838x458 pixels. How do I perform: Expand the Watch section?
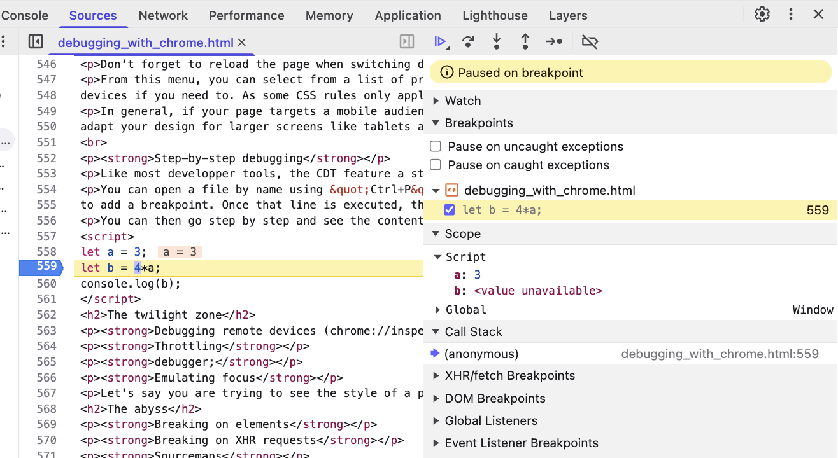tap(436, 101)
